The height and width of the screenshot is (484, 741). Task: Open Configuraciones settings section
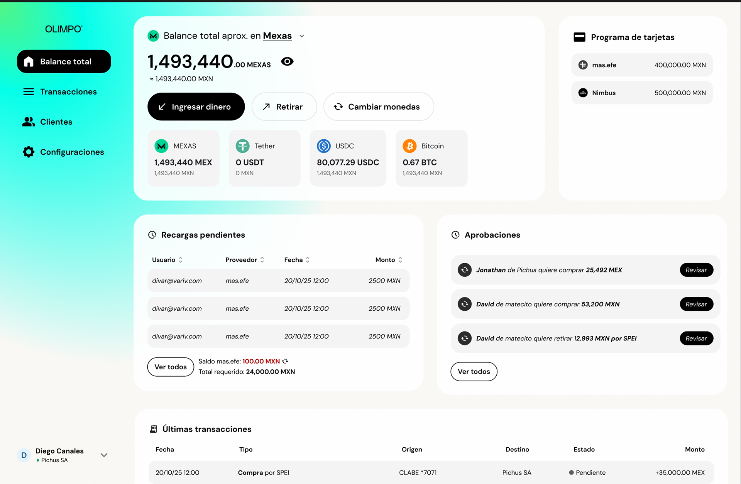63,152
